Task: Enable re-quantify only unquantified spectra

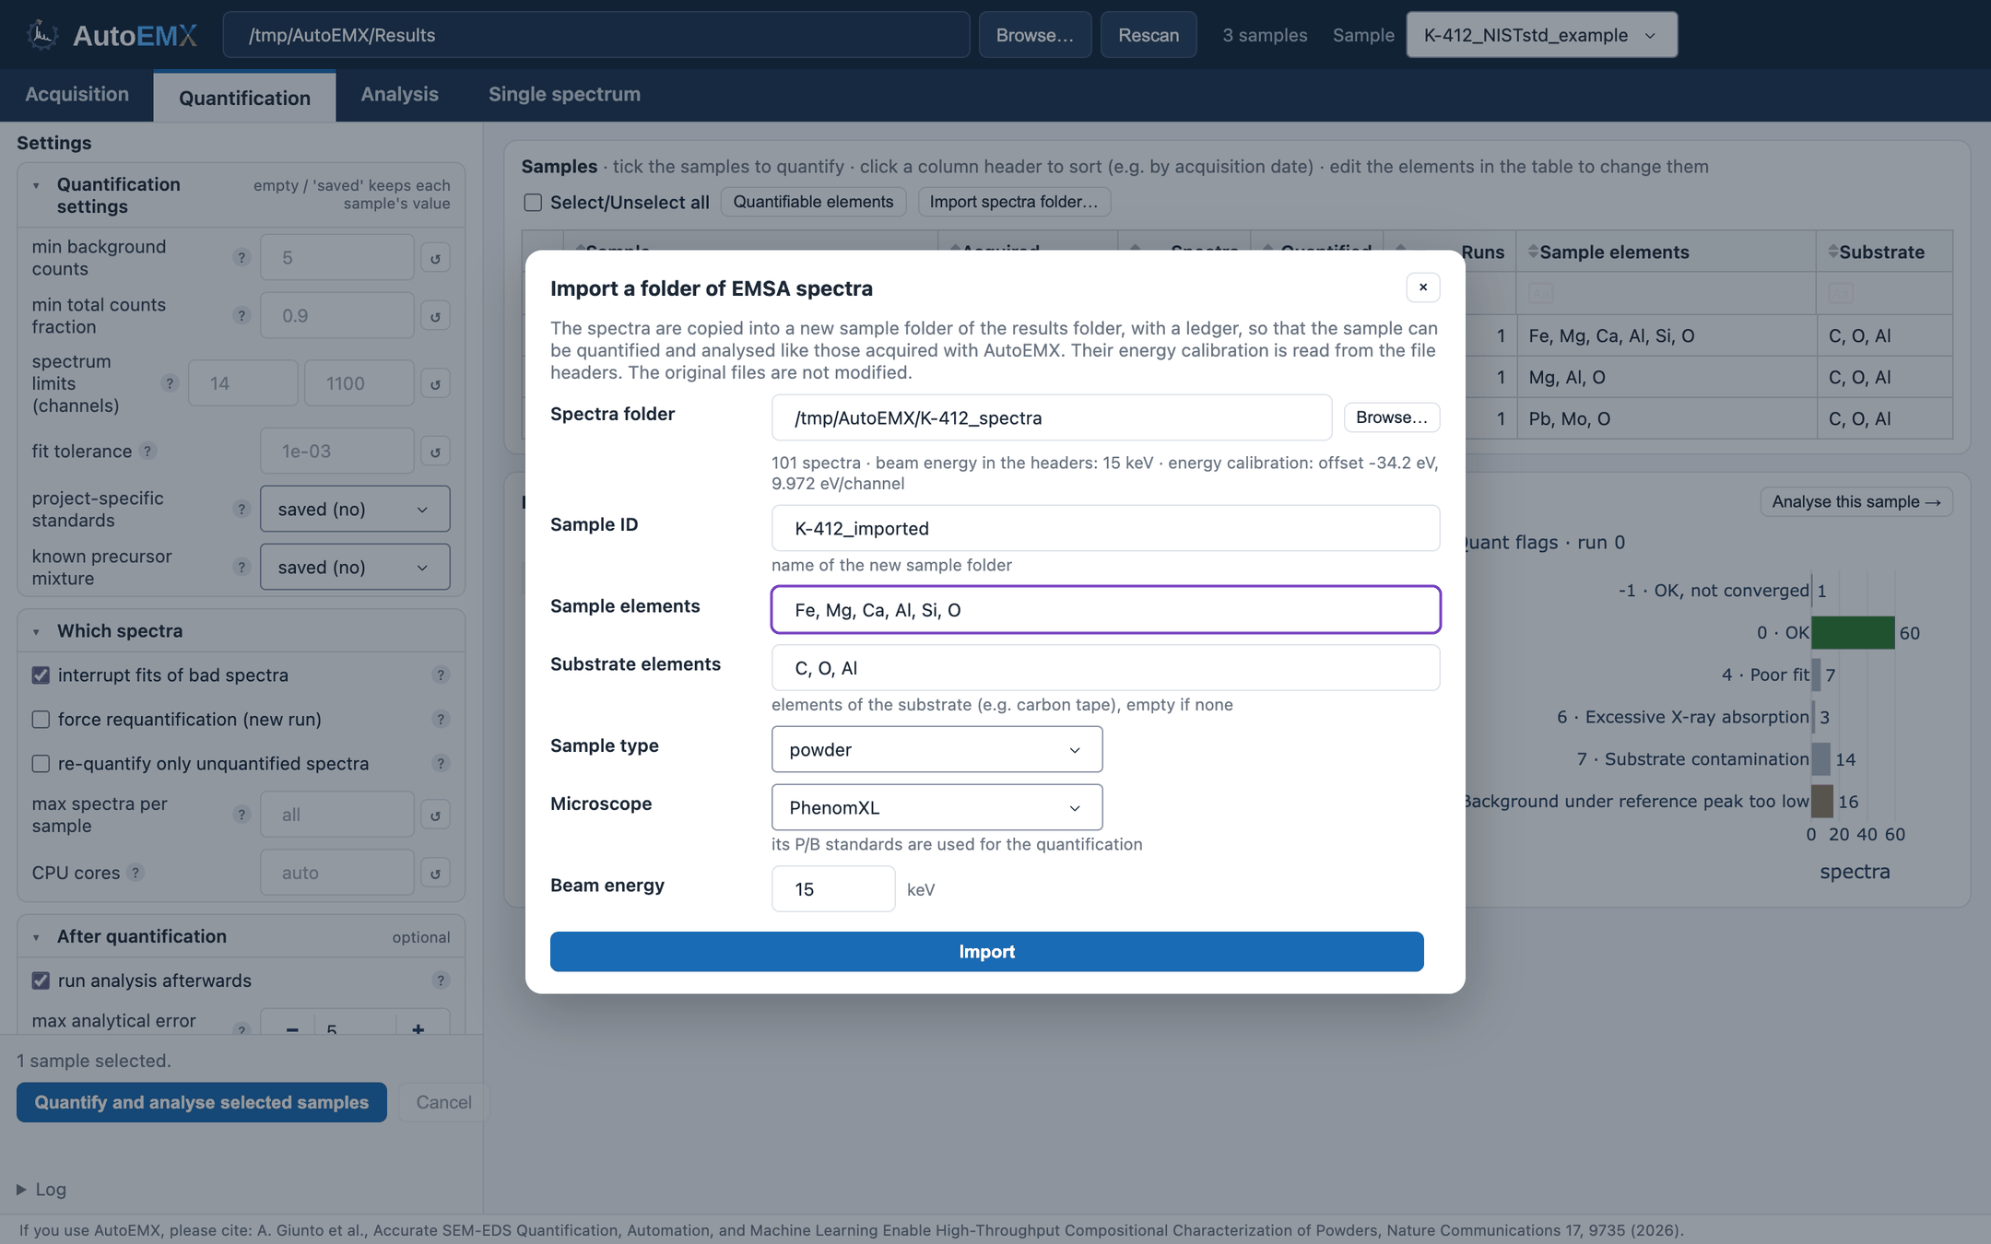Action: pyautogui.click(x=41, y=764)
